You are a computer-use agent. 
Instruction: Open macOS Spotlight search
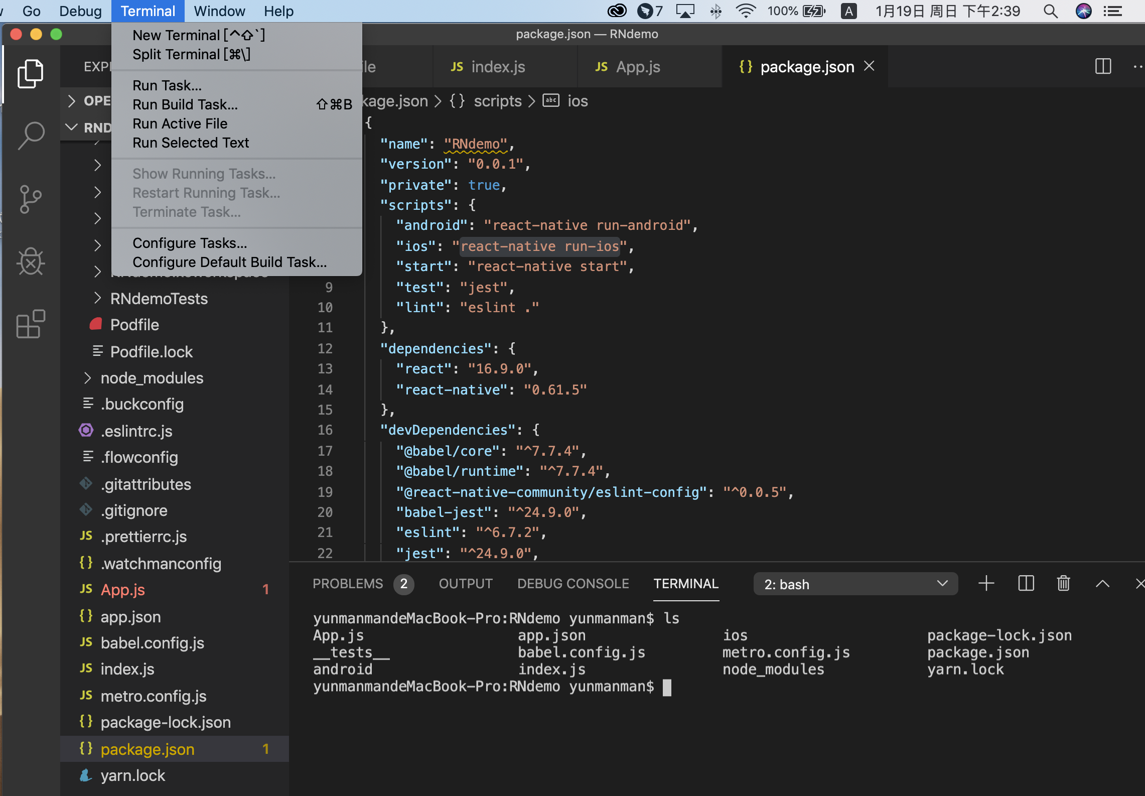tap(1051, 11)
